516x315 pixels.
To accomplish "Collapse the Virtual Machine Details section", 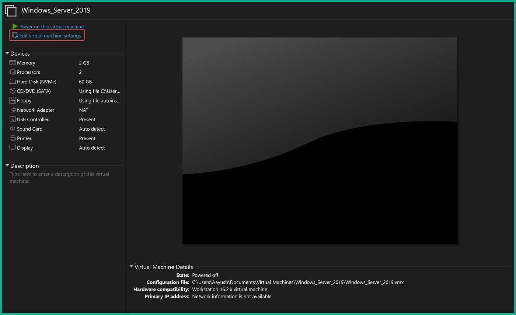I will coord(132,267).
